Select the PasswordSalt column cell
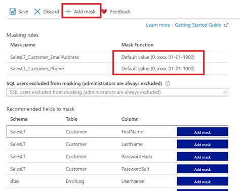Image resolution: width=240 pixels, height=191 pixels. click(135, 169)
